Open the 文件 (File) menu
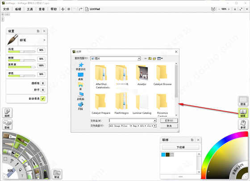 [6, 9]
